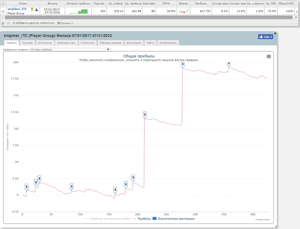Sort by the 'Прибыль' column header
The image size is (300, 229).
(201, 3)
